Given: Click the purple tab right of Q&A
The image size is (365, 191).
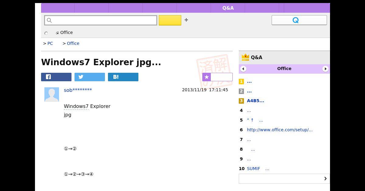Looking at the screenshot, I should 262,8.
